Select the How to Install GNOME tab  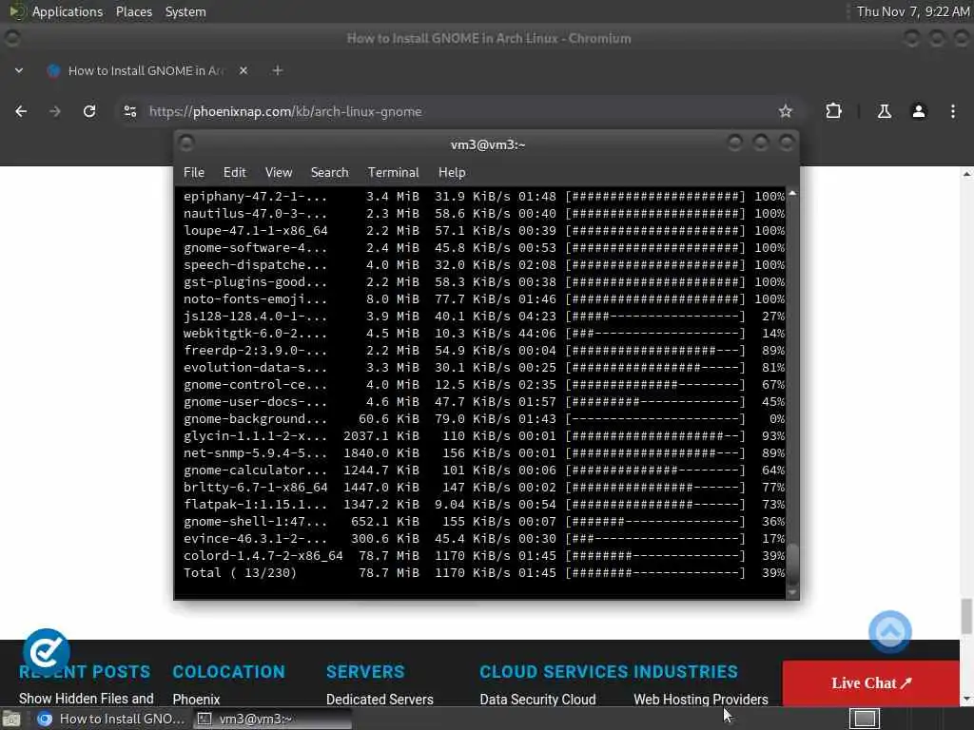click(145, 70)
